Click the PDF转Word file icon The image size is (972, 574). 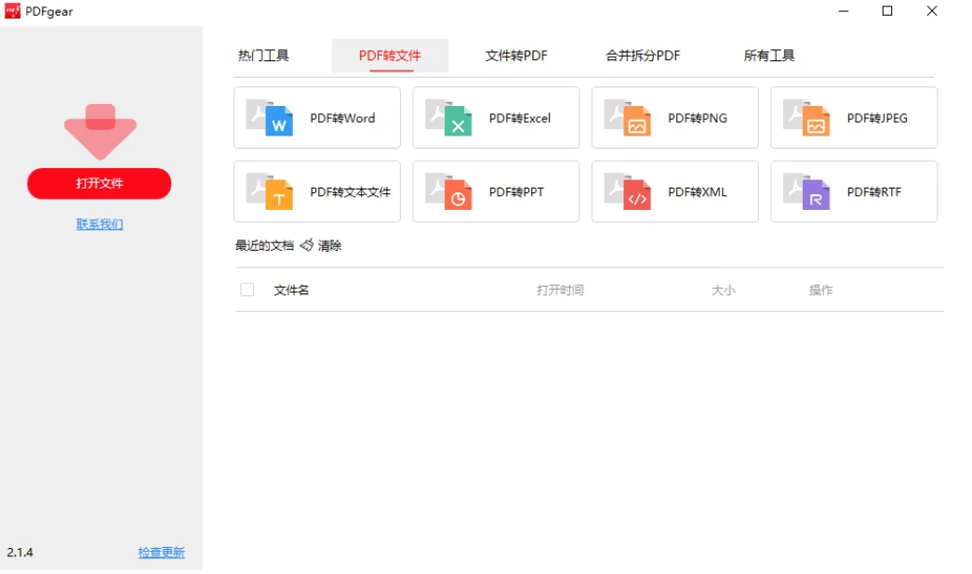[270, 117]
